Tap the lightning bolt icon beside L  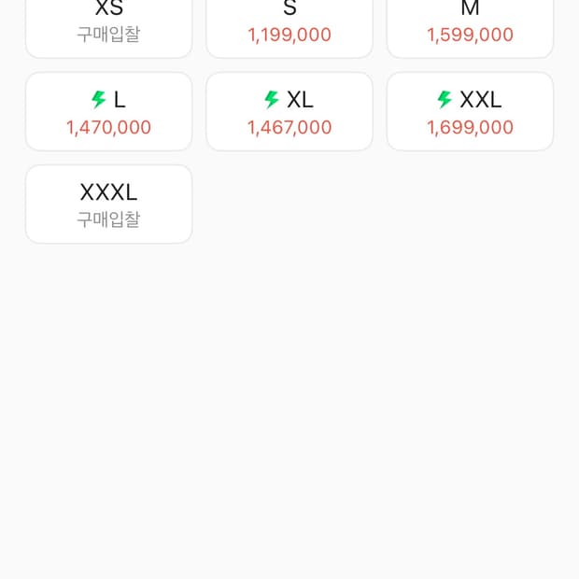point(99,100)
